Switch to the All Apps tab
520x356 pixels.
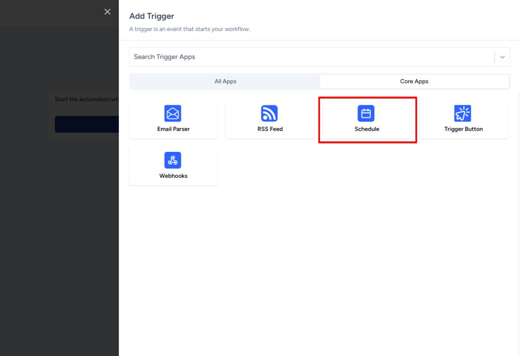click(x=225, y=81)
